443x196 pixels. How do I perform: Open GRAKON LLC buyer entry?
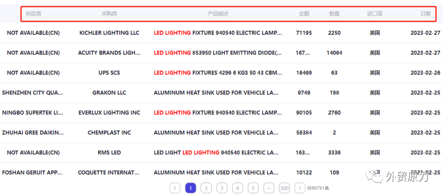point(110,92)
